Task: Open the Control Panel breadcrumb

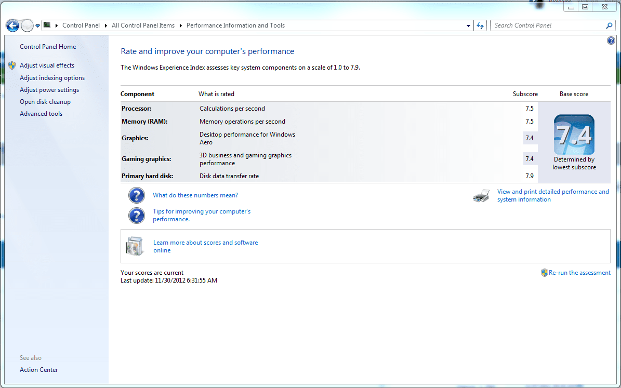Action: pos(81,25)
